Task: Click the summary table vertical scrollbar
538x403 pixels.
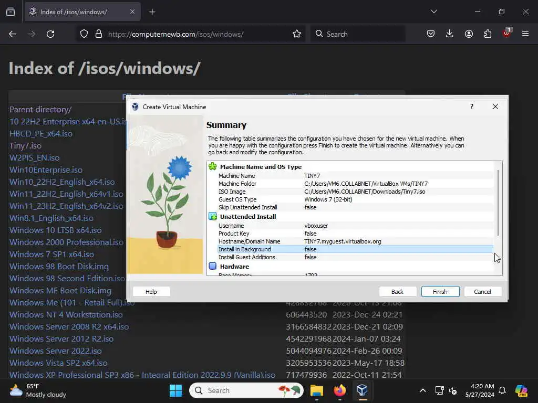Action: pos(498,203)
